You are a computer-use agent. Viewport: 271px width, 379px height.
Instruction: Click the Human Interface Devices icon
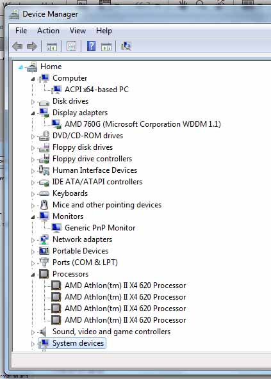pyautogui.click(x=44, y=170)
